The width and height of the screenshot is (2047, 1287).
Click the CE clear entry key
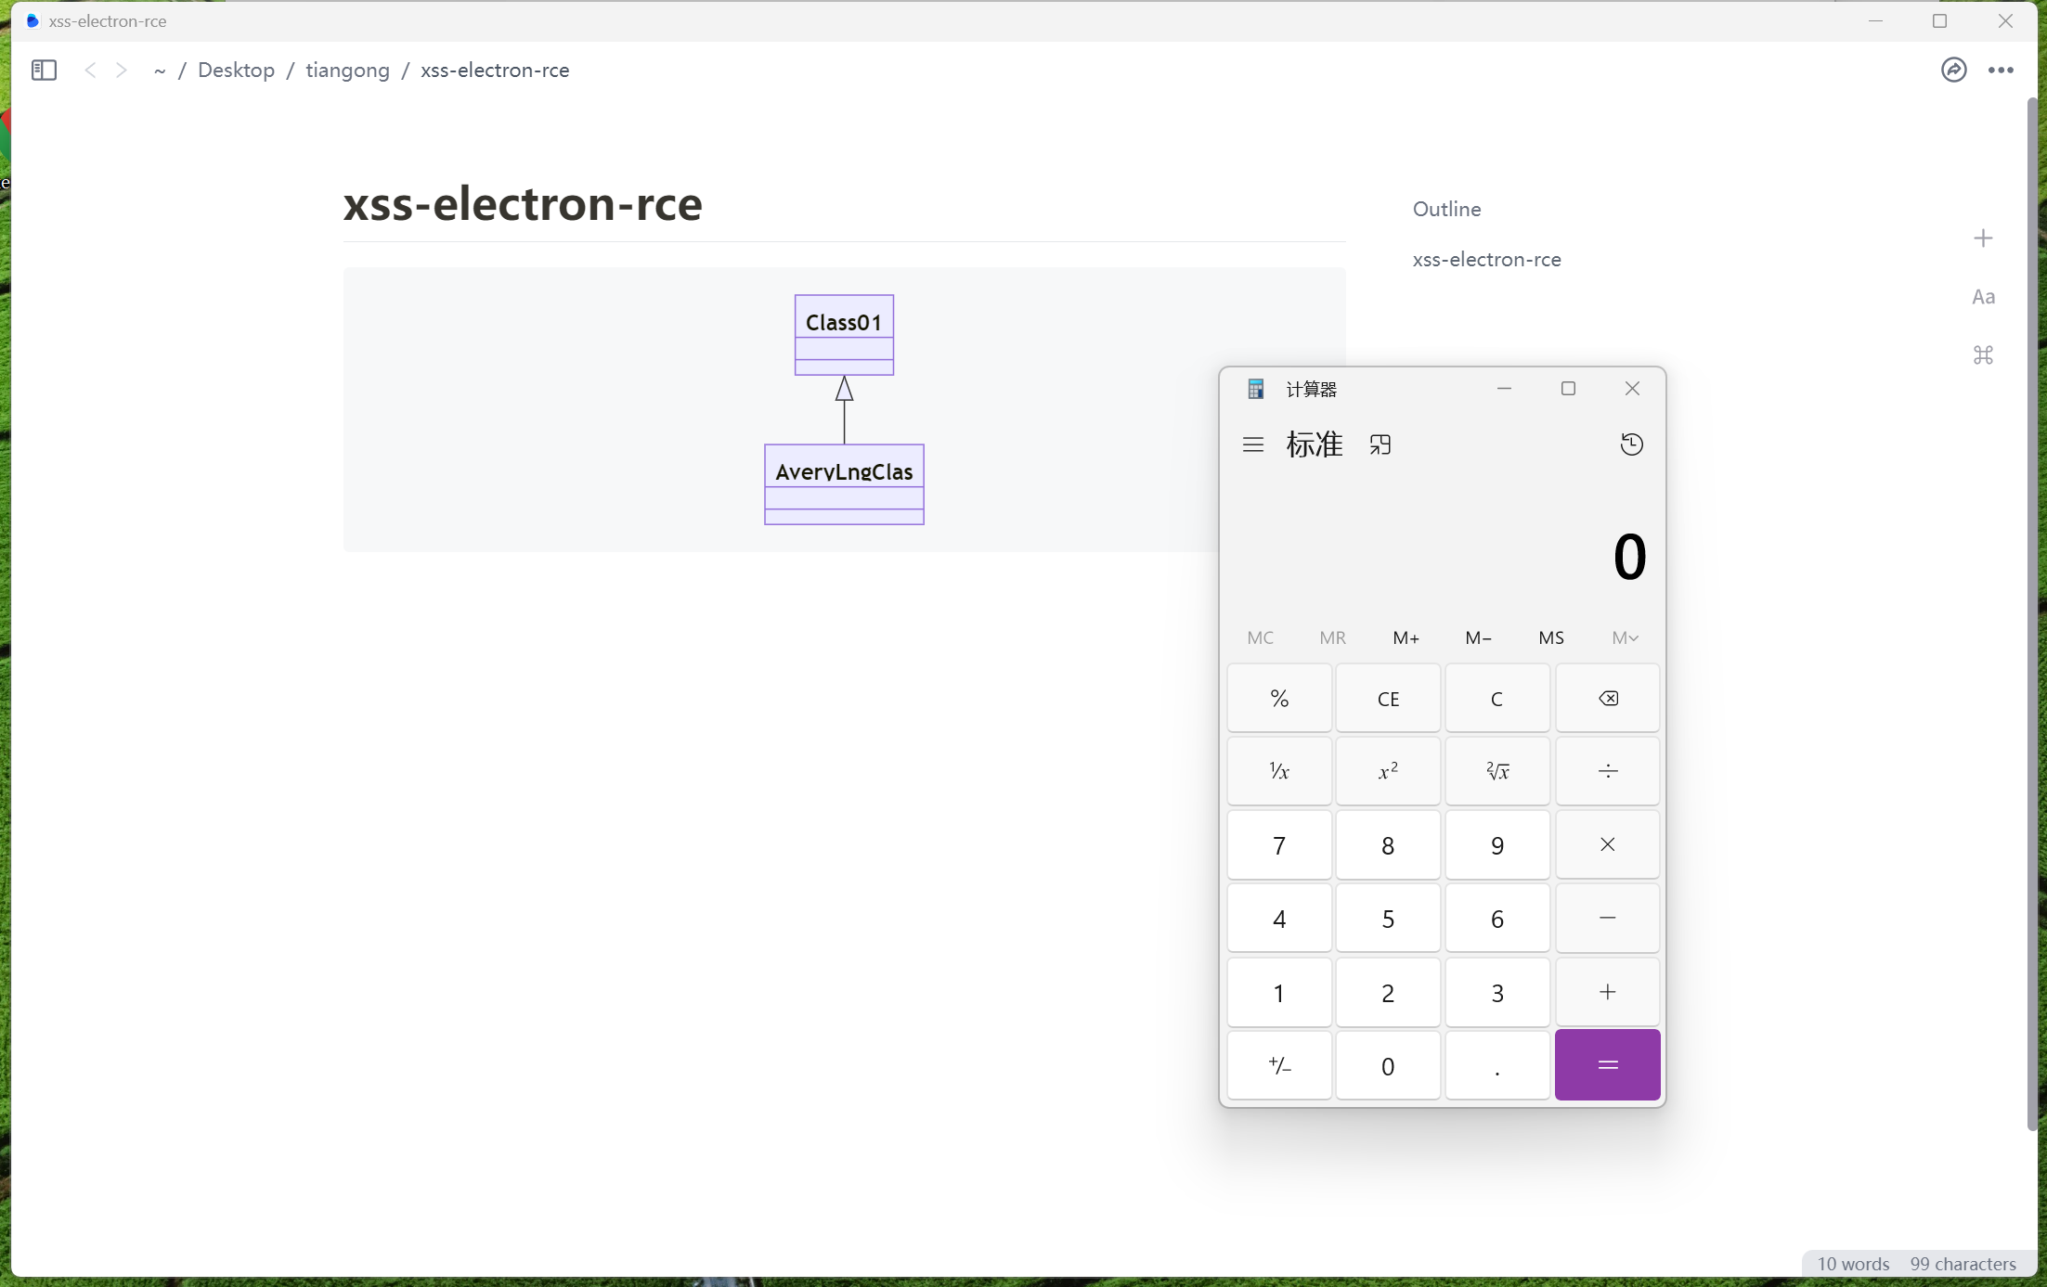click(x=1388, y=699)
